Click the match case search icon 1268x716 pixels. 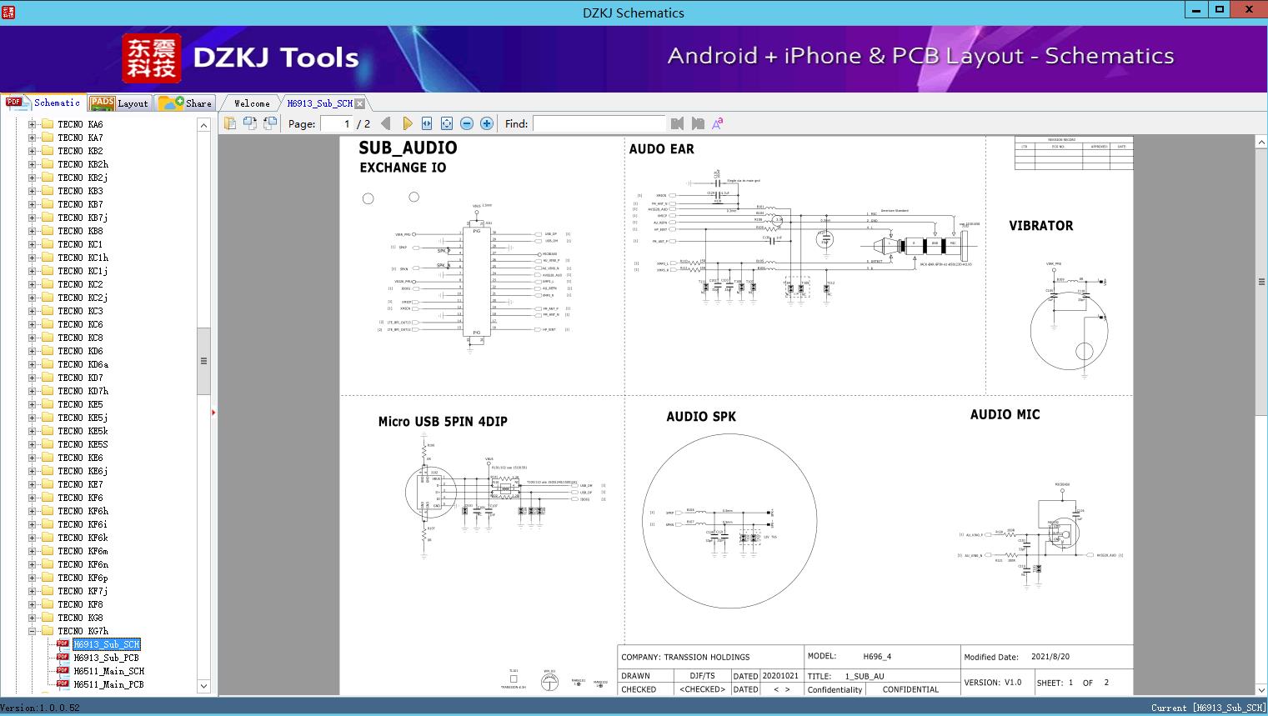(x=718, y=123)
